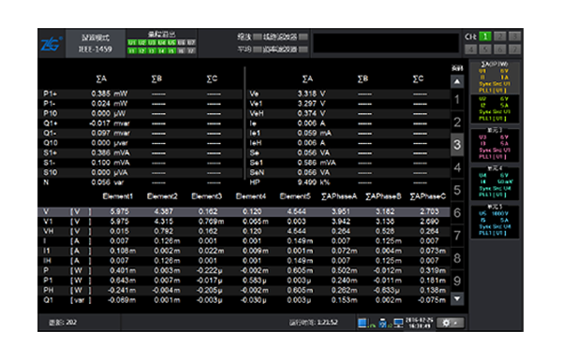Click the ΣAPhaseC V value 2.703
Image resolution: width=562 pixels, height=360 pixels.
pyautogui.click(x=429, y=211)
